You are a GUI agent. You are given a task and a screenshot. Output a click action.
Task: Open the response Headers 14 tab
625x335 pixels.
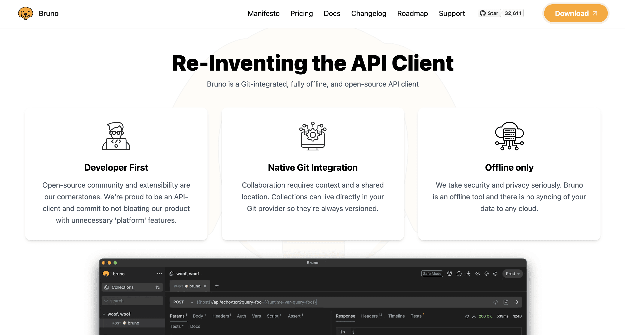tap(372, 316)
